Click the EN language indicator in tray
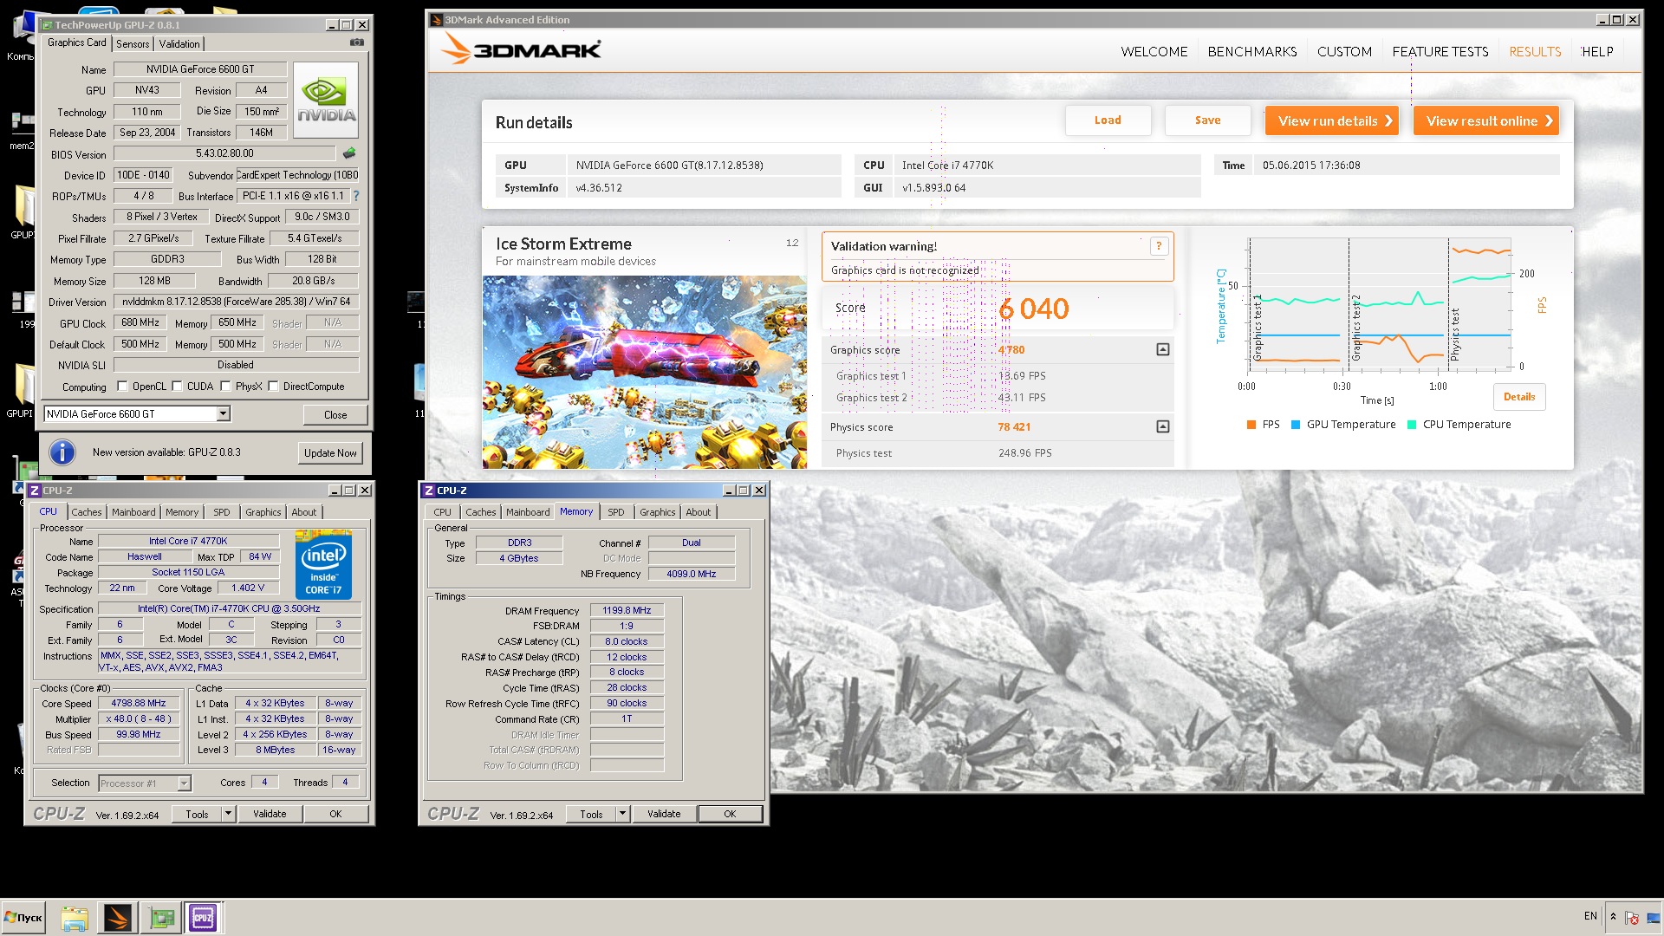Screen dimensions: 1664x936 (1590, 916)
